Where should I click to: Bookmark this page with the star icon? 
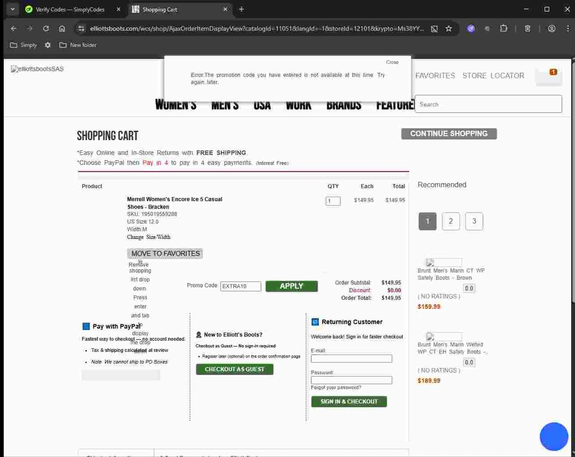449,28
